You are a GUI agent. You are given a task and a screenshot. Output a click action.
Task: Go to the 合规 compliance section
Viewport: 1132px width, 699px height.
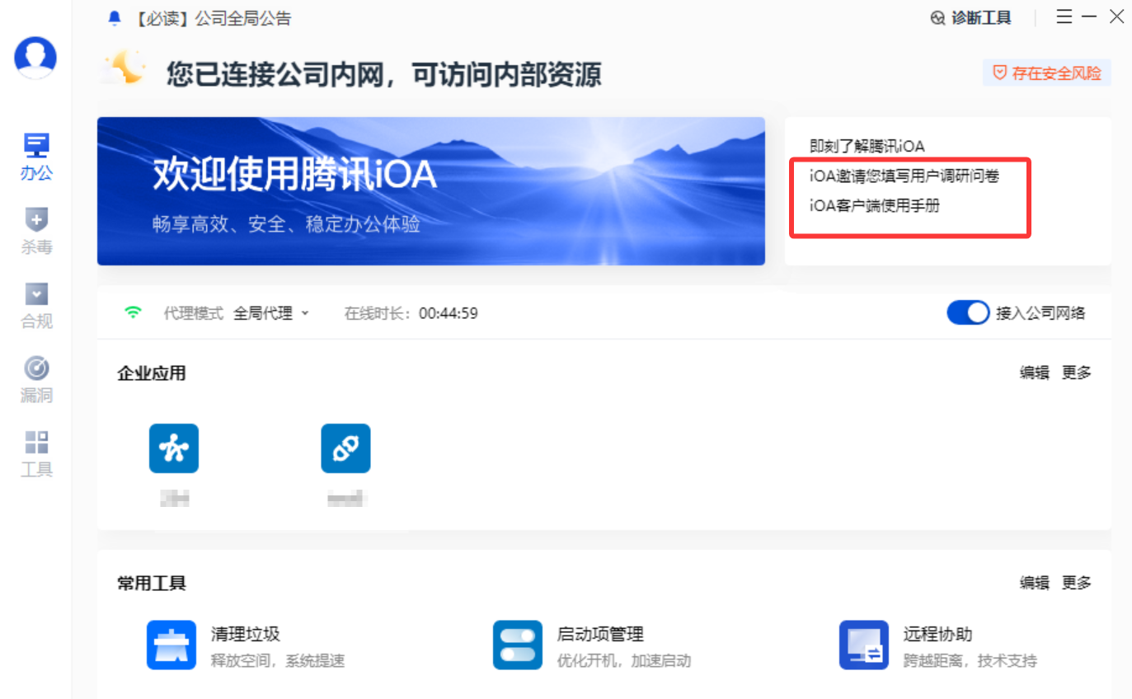tap(36, 306)
